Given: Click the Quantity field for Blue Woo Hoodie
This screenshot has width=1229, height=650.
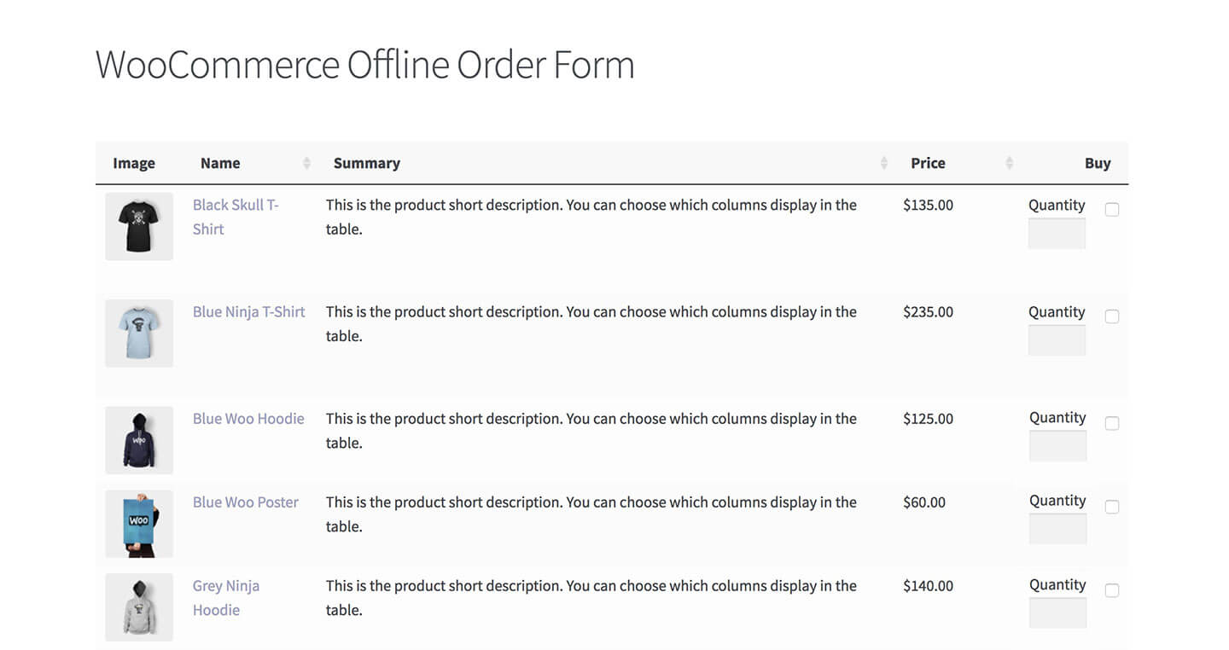Looking at the screenshot, I should point(1057,444).
